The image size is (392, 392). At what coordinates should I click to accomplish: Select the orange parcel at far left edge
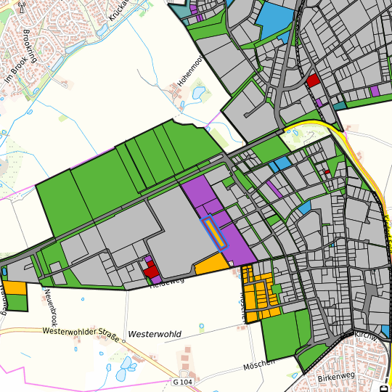[x=15, y=288]
